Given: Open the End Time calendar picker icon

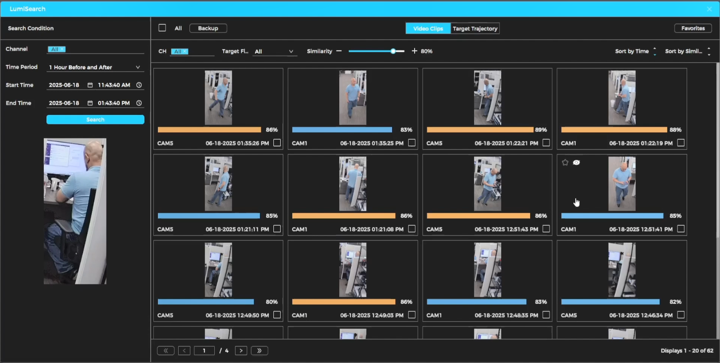Looking at the screenshot, I should point(90,103).
